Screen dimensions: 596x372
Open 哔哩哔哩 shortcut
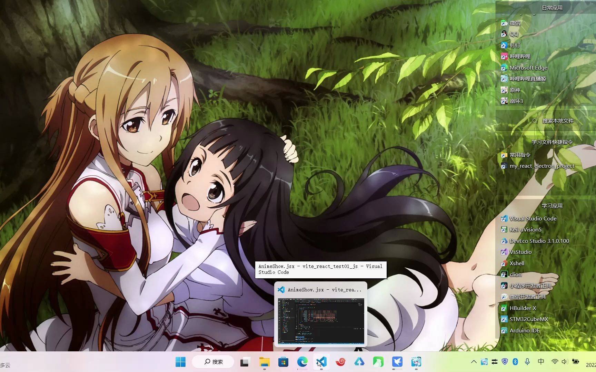[516, 56]
